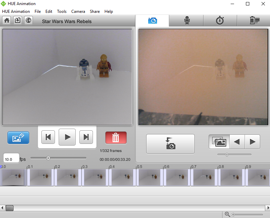Viewport: 270px width, 218px height.
Task: Select the frame thumbnail at 0.0
Action: pyautogui.click(x=14, y=177)
